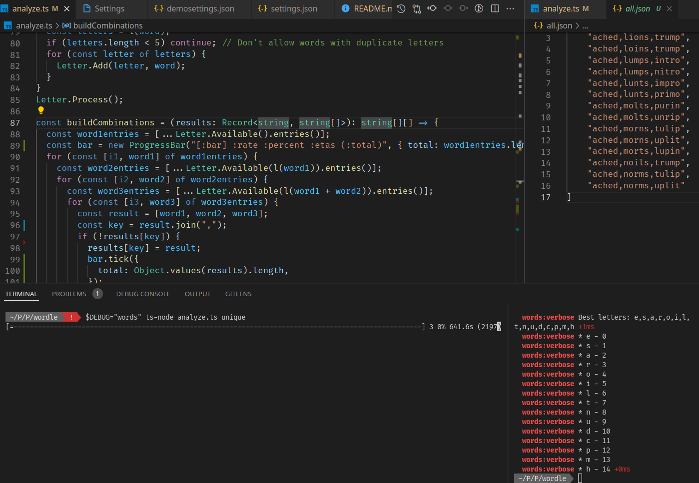Image resolution: width=699 pixels, height=483 pixels.
Task: Open the DEBUG CONSOLE panel tab
Action: [143, 294]
